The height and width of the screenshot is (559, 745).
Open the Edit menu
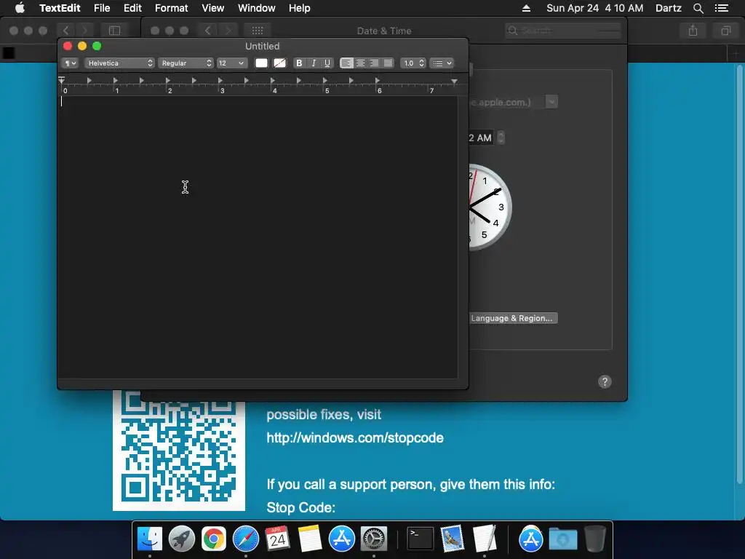pyautogui.click(x=132, y=8)
